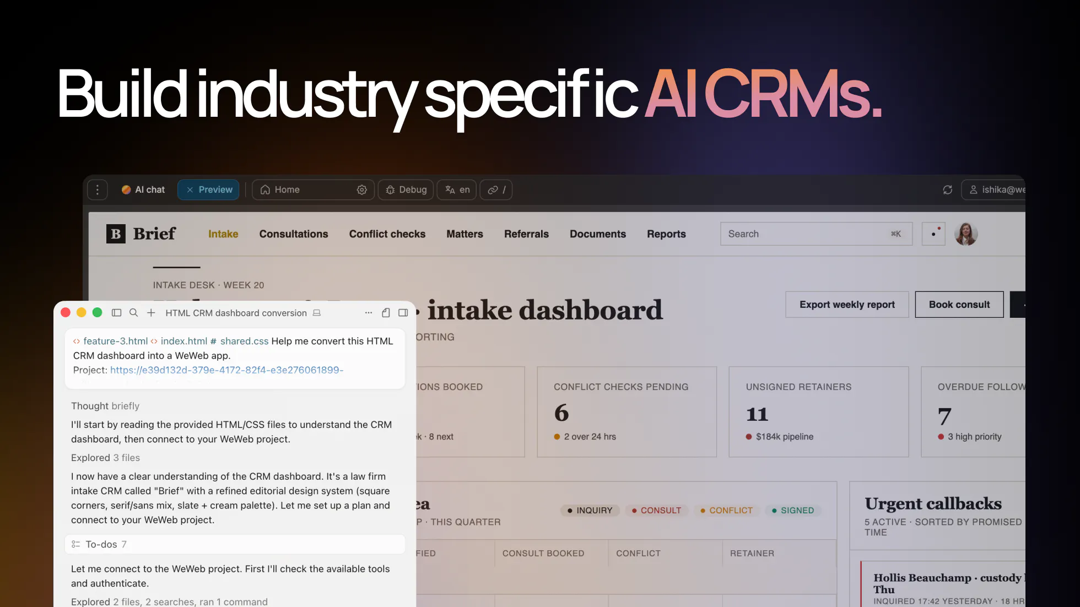Expand the To-dos 7 list

(235, 544)
